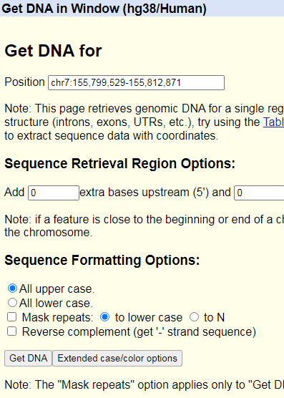Click the extra bases downstream field
Viewport: 284px width, 398px height.
point(259,193)
